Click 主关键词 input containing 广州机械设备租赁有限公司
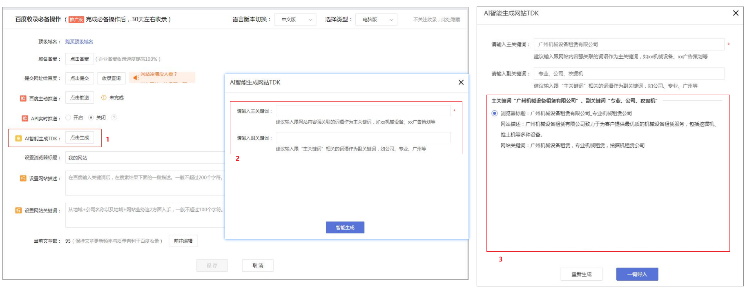 tap(629, 44)
